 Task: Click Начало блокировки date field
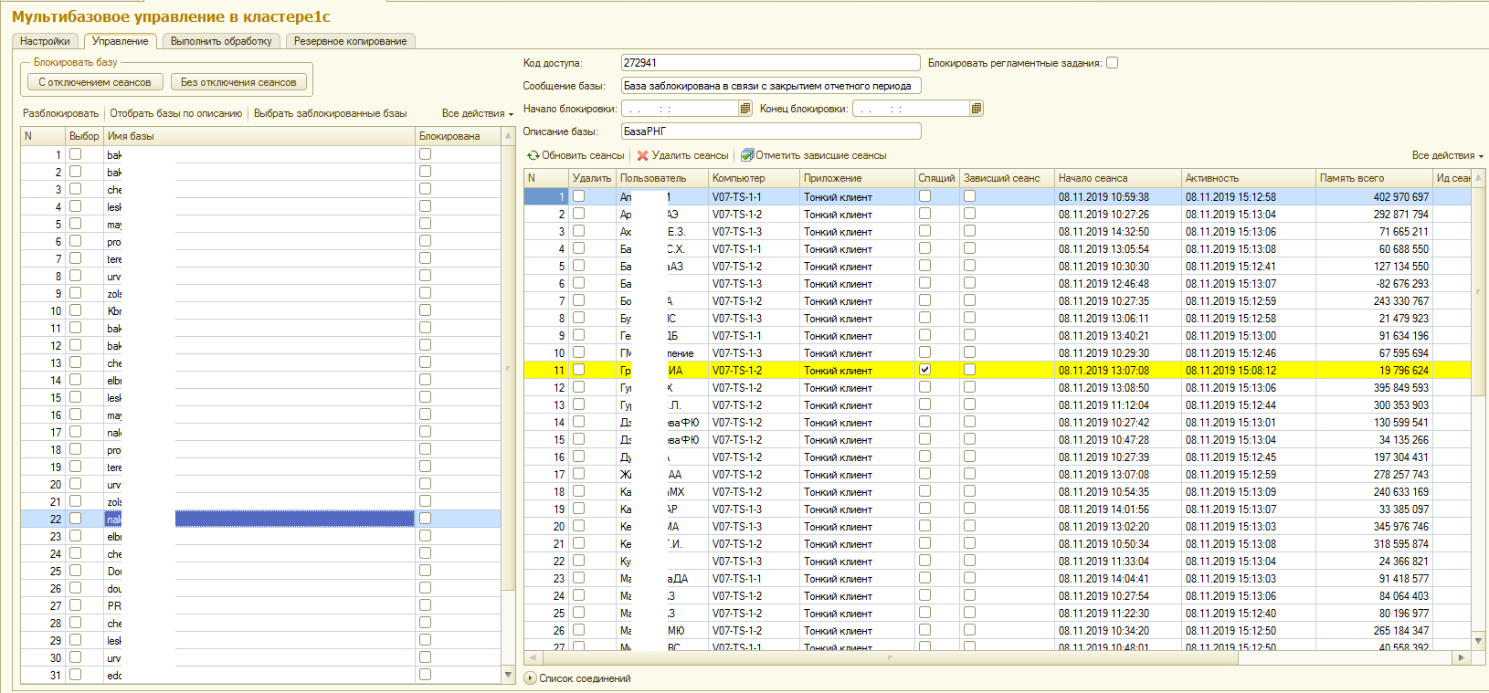click(680, 109)
